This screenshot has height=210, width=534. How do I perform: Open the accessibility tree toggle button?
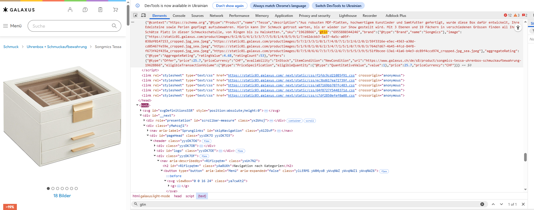click(518, 28)
